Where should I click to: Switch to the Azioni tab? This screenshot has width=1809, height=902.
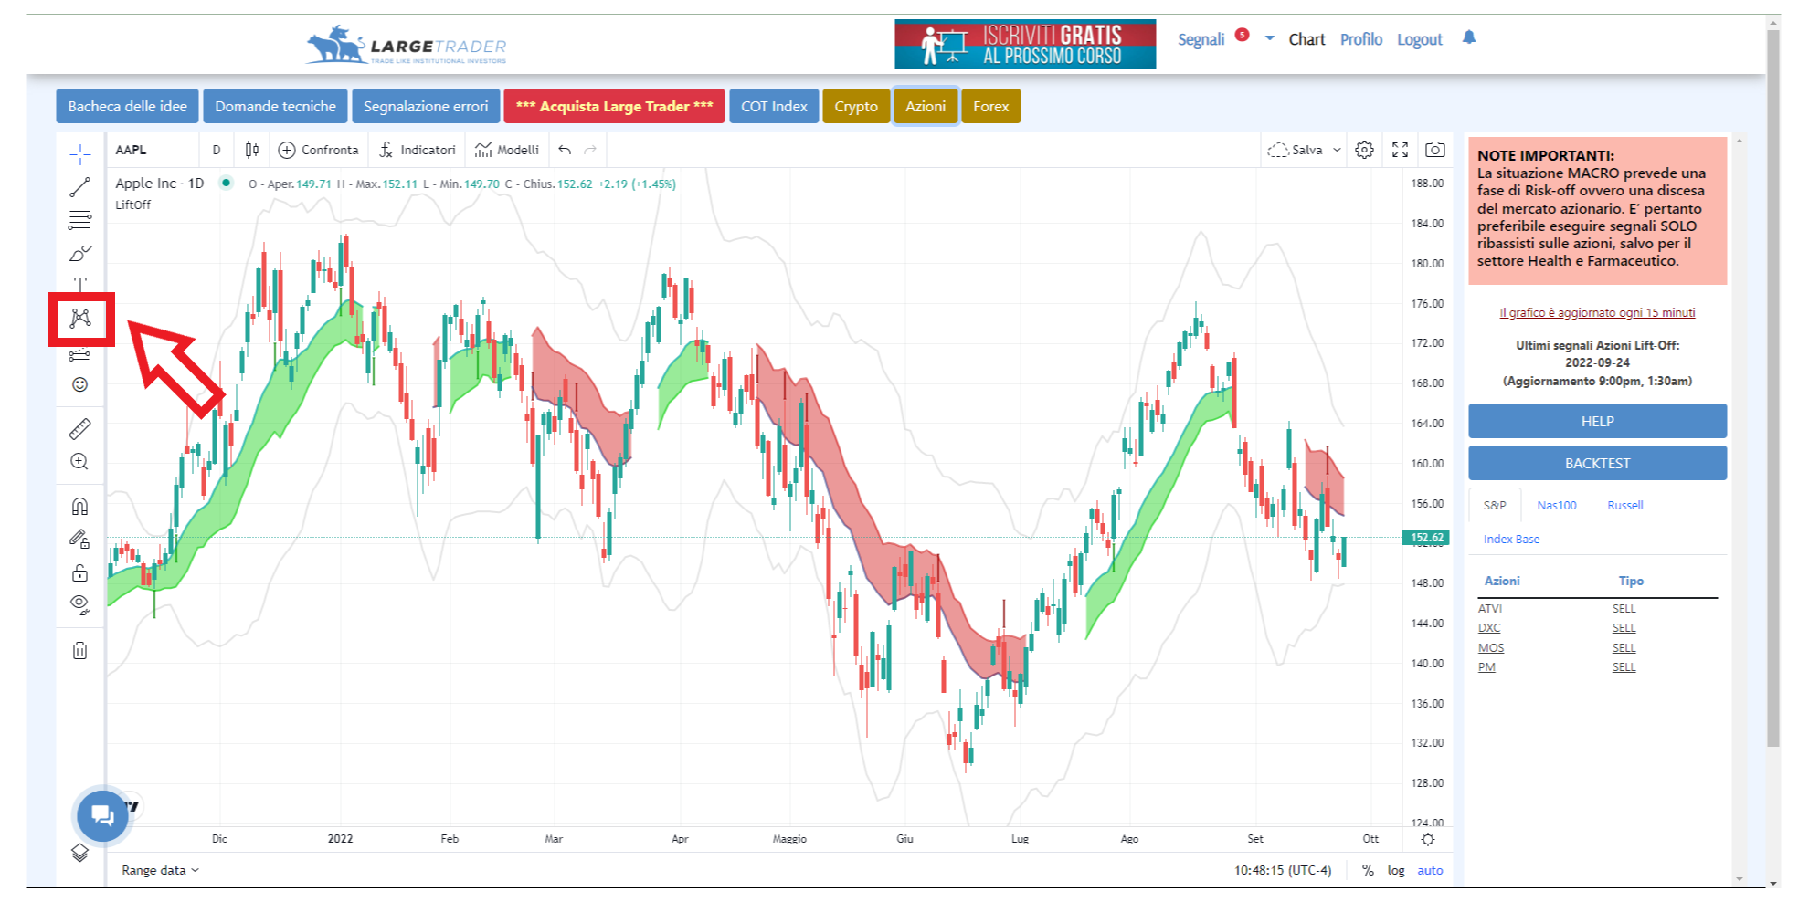[x=926, y=106]
